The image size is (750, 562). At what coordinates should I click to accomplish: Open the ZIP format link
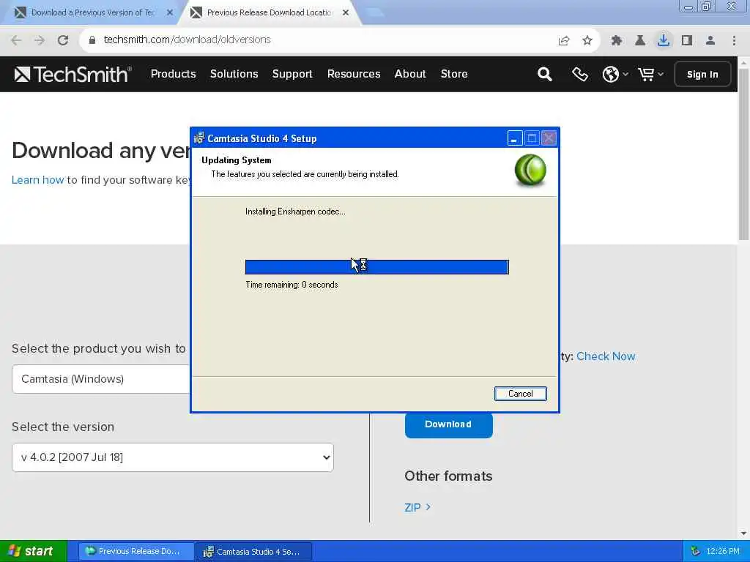[x=417, y=508]
